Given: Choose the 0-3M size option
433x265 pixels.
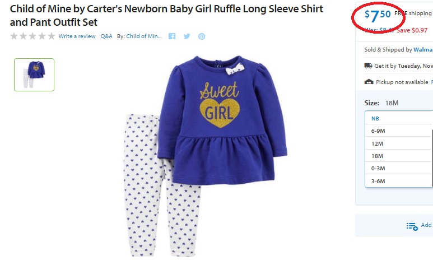Looking at the screenshot, I should coord(399,168).
